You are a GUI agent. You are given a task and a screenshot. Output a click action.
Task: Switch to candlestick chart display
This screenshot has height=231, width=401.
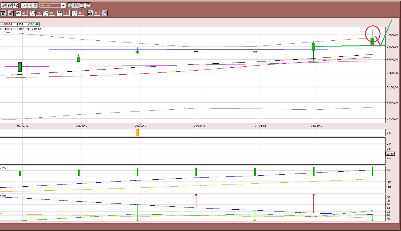(16, 5)
